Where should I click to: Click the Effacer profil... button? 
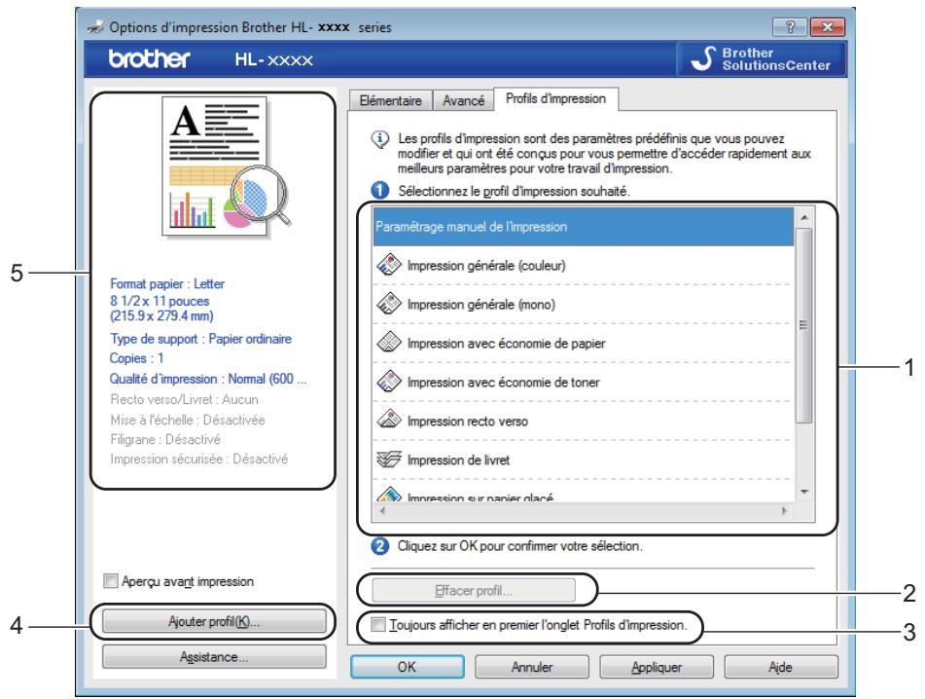tap(473, 590)
